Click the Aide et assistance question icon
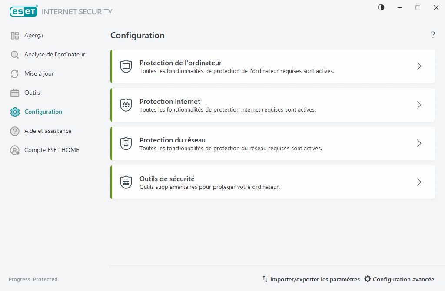 click(14, 131)
